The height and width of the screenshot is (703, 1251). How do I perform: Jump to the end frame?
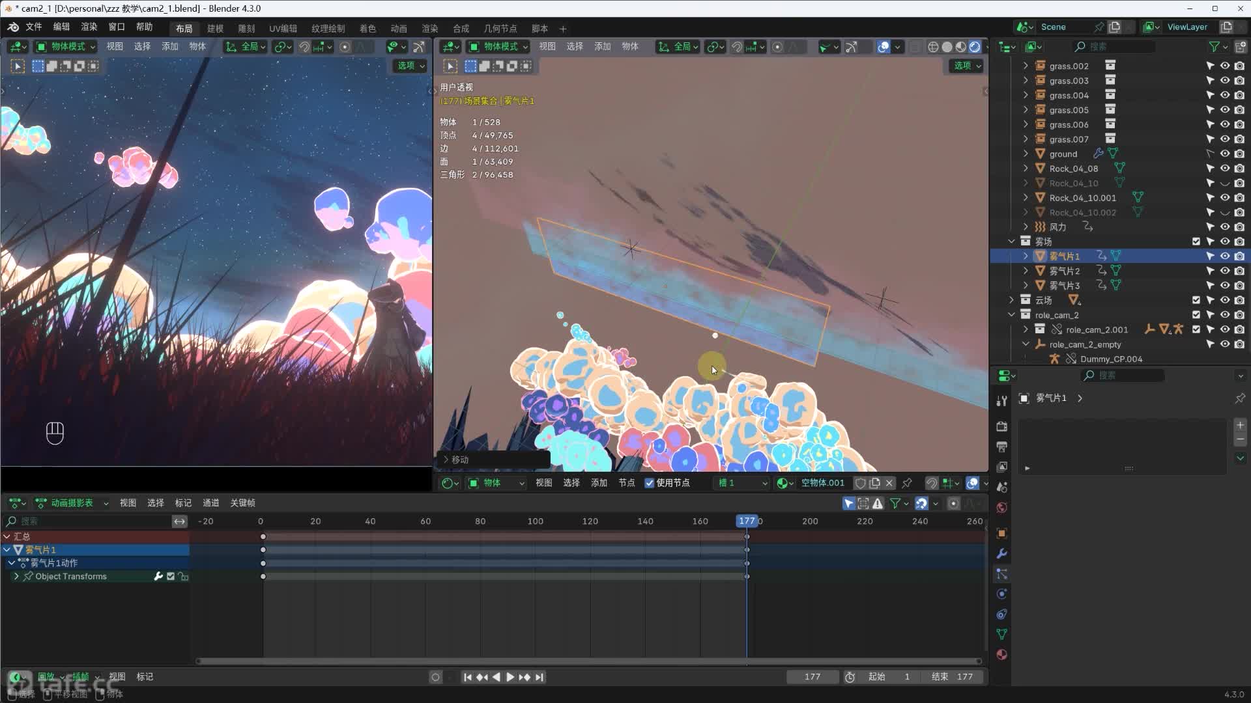(539, 677)
